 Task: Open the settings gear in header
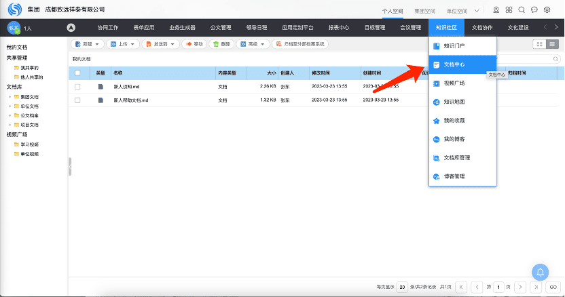[547, 9]
